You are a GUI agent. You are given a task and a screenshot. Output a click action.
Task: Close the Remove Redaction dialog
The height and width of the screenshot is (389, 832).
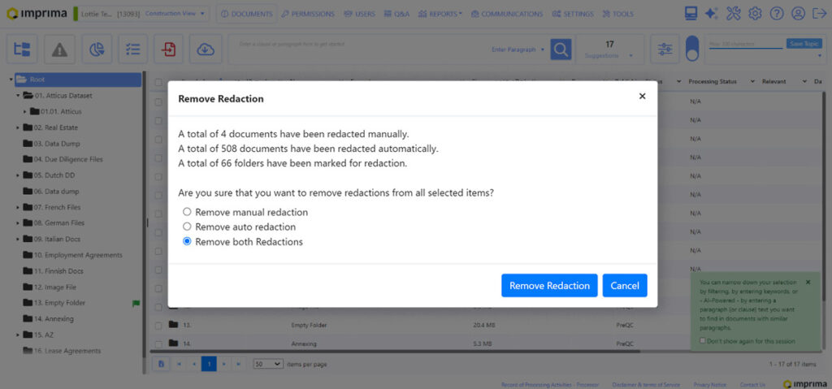(642, 96)
